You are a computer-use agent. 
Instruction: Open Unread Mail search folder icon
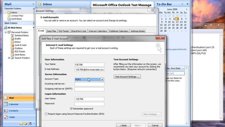(9, 16)
